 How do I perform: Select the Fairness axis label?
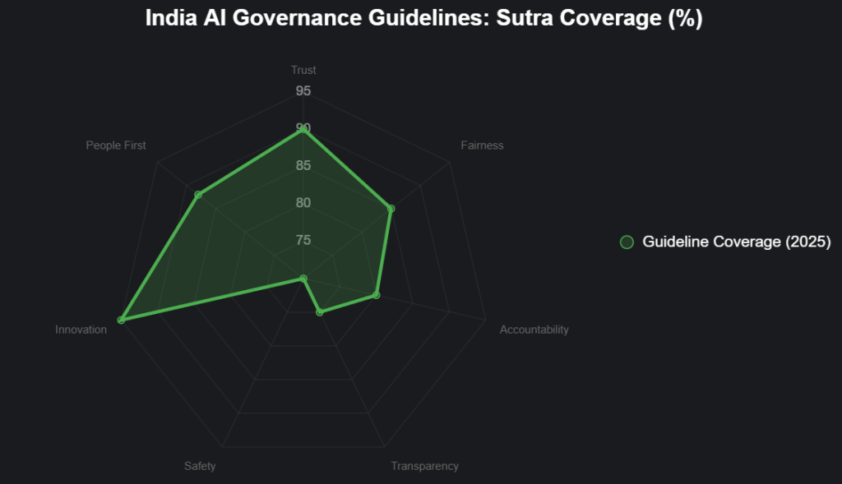[x=482, y=145]
